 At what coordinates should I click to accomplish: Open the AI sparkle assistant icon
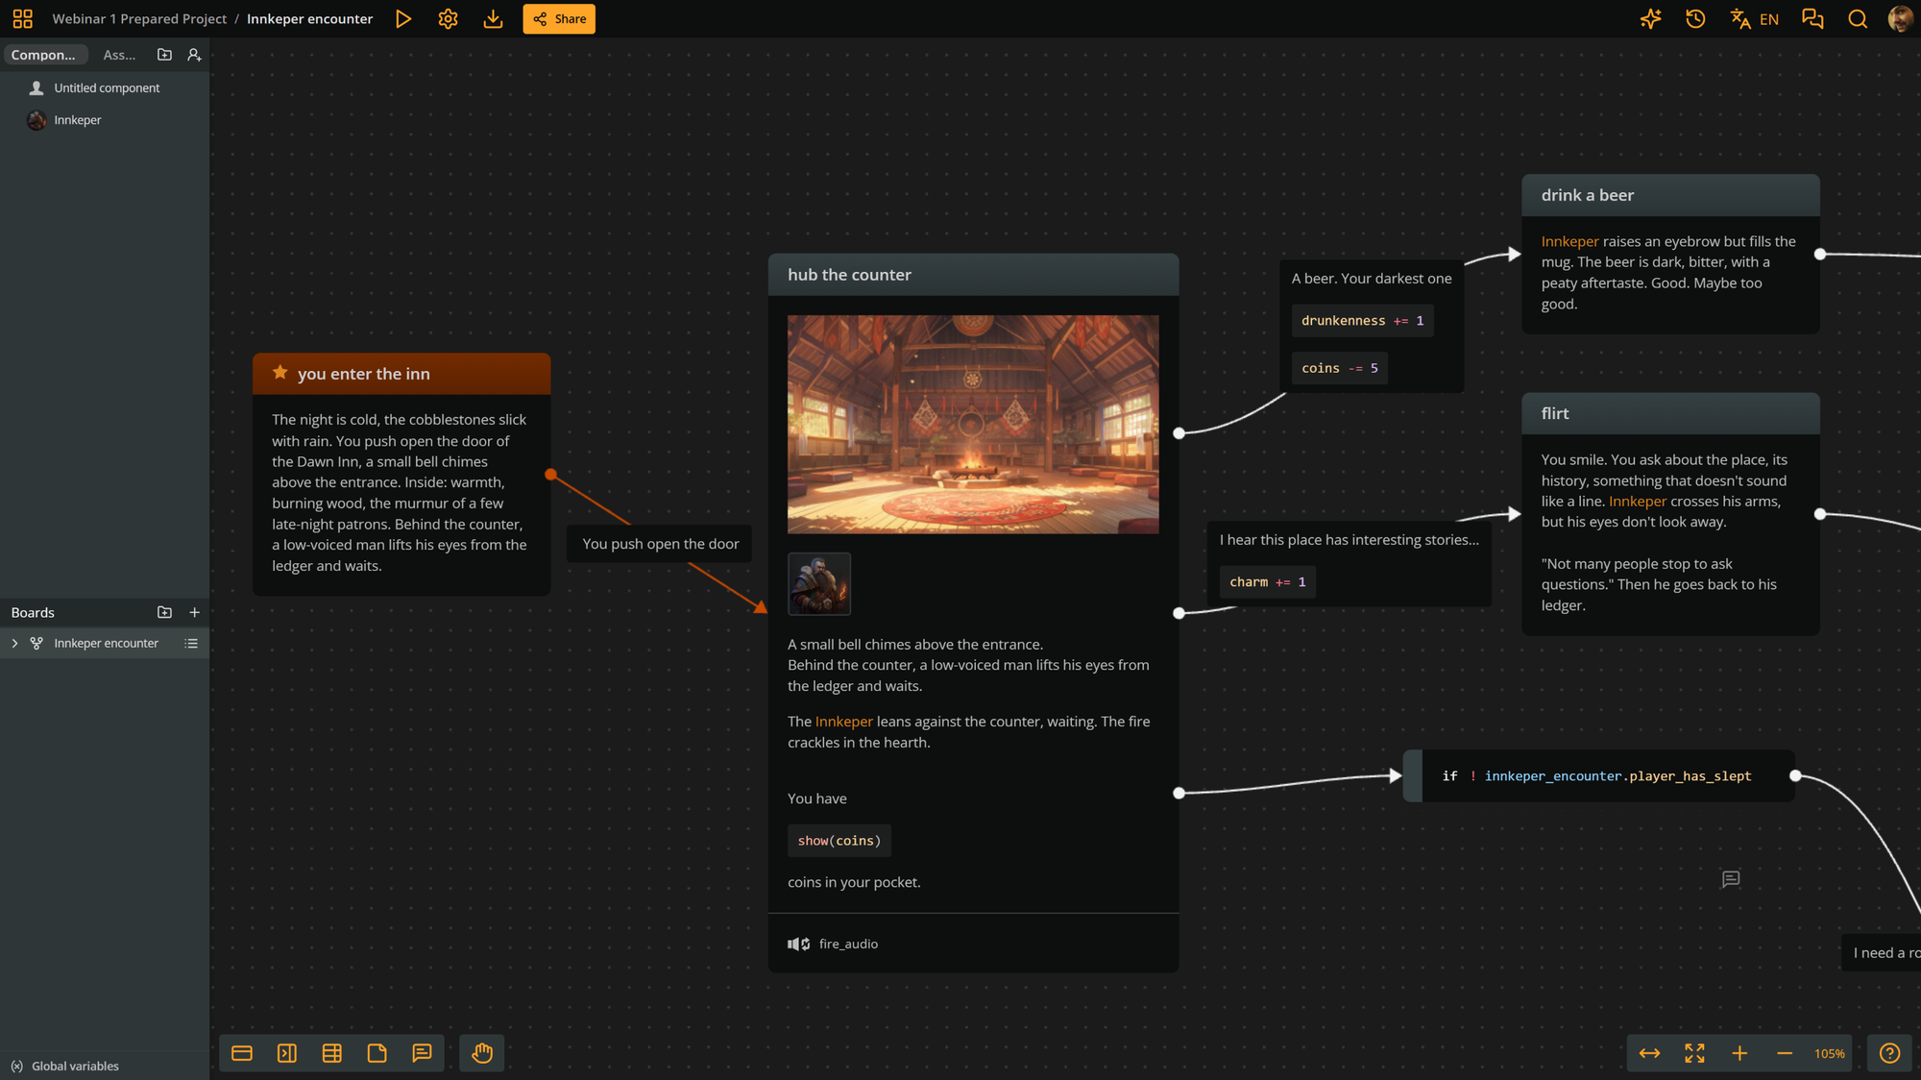tap(1650, 19)
